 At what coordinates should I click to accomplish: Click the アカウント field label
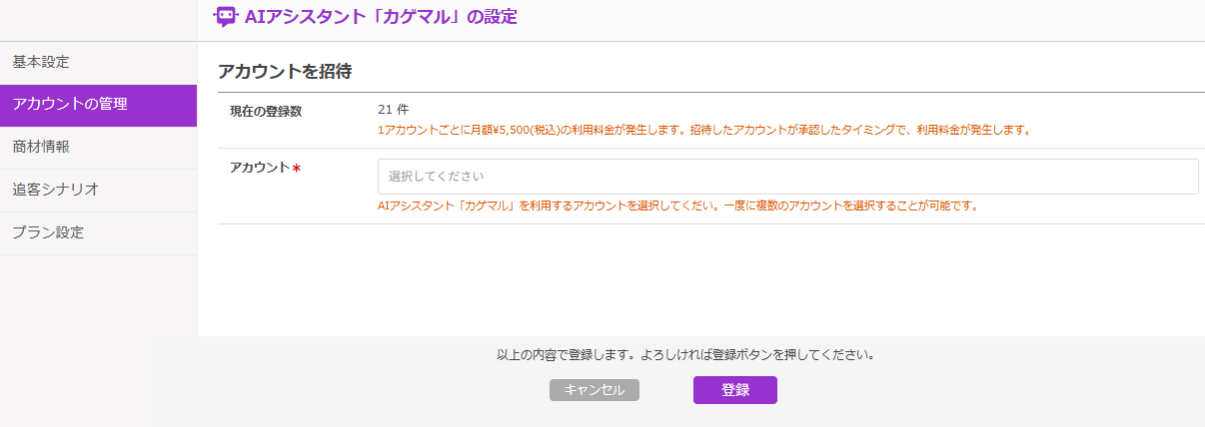(x=260, y=168)
